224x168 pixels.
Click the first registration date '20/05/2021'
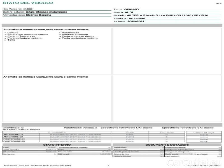[136, 22]
